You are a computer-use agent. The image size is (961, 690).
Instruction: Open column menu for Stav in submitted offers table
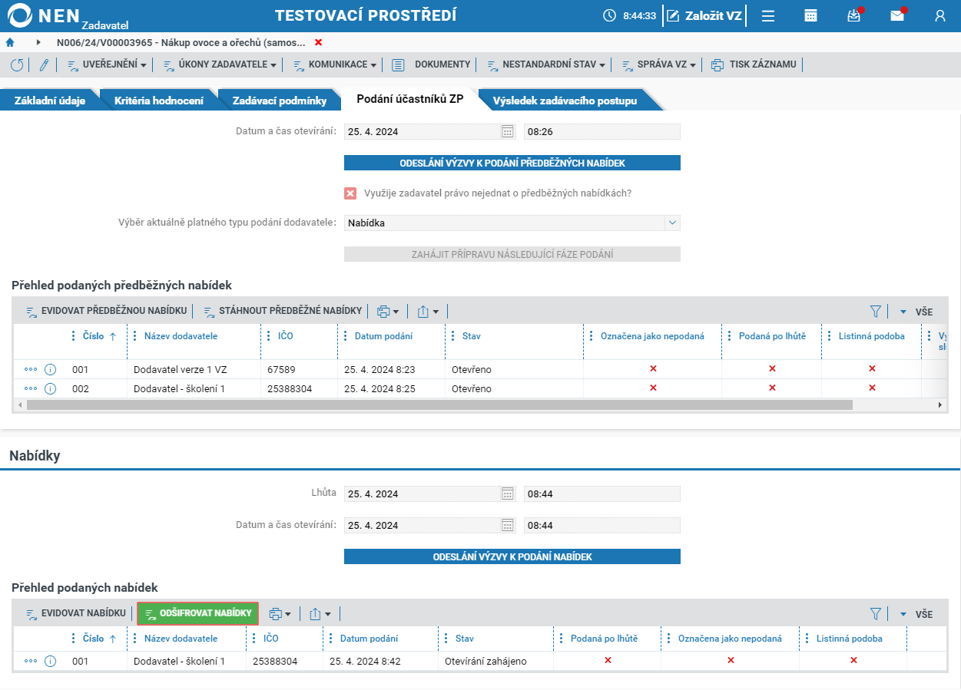coord(446,638)
